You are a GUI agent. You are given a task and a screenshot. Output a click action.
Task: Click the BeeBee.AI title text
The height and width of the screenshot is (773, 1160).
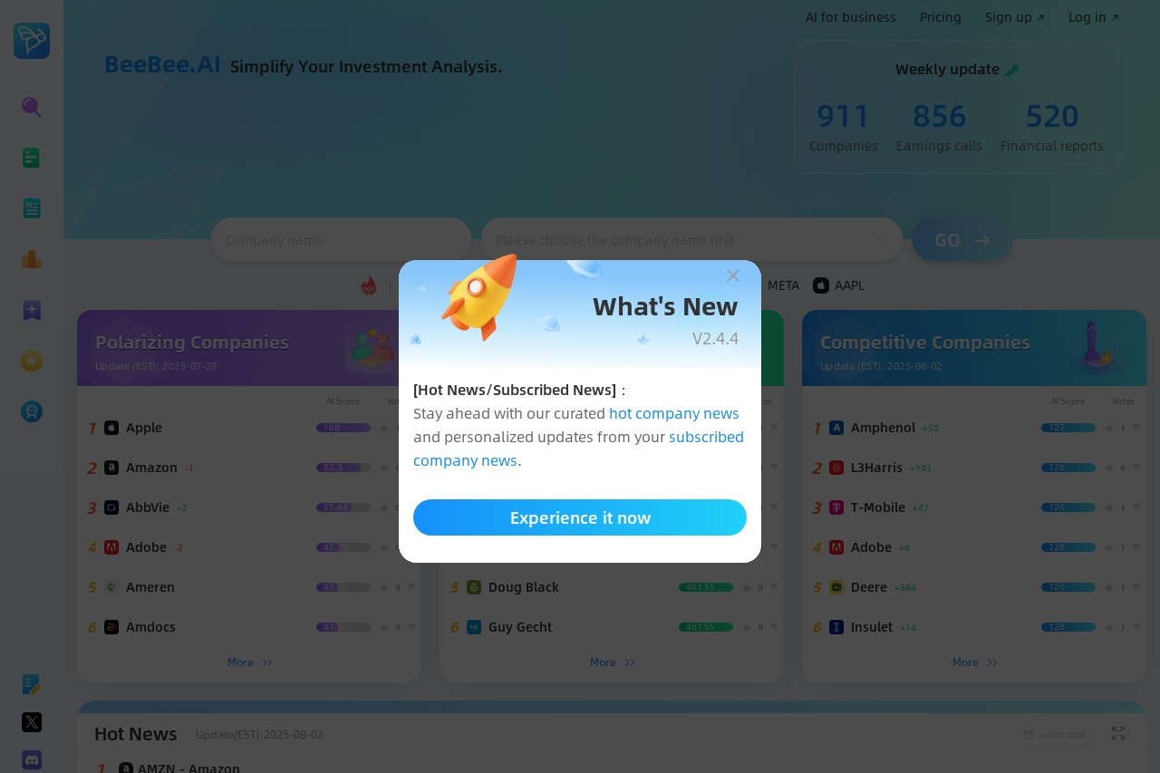click(162, 64)
